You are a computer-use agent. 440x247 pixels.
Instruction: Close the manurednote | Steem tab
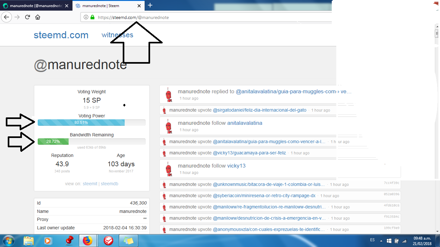pyautogui.click(x=139, y=6)
